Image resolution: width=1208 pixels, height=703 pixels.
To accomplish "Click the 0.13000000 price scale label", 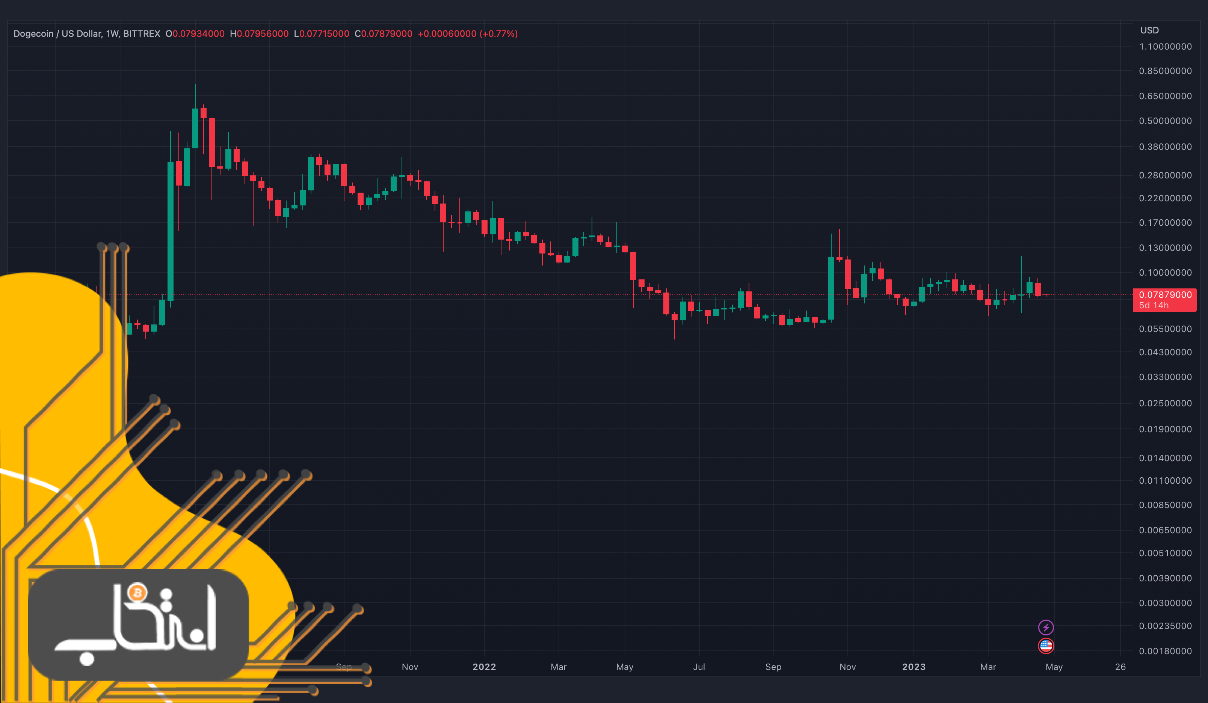I will tap(1165, 248).
